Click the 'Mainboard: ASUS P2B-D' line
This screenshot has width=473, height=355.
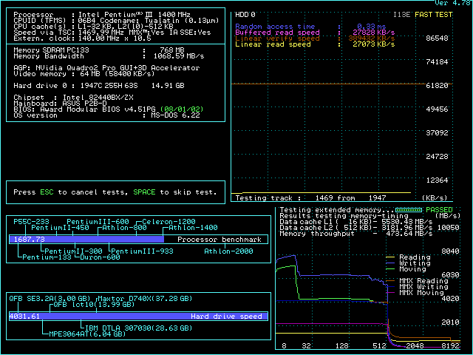pyautogui.click(x=61, y=104)
